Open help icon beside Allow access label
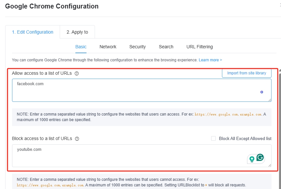Image resolution: width=281 pixels, height=189 pixels. (77, 73)
